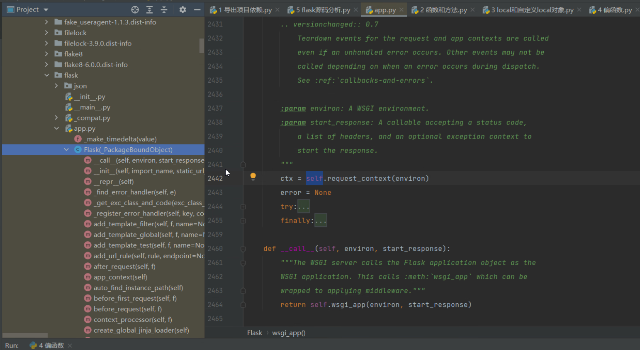Collapse the flask folder
The image size is (640, 350).
tap(46, 75)
